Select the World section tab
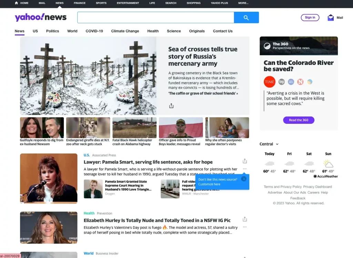 pyautogui.click(x=72, y=31)
